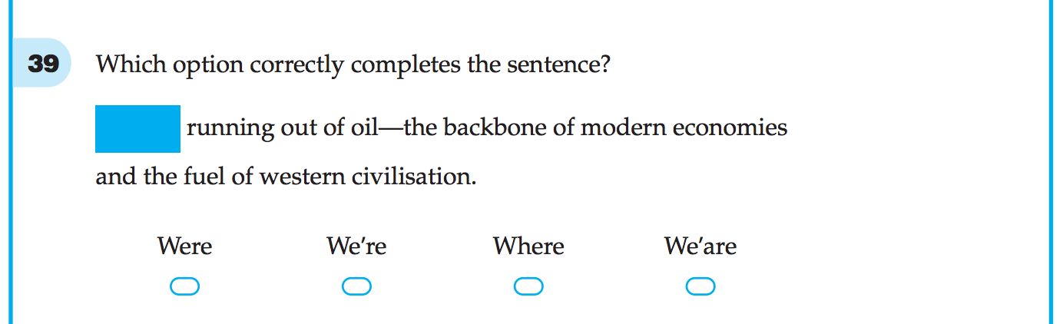
Task: Click the "Where" answer label text
Action: coord(528,246)
